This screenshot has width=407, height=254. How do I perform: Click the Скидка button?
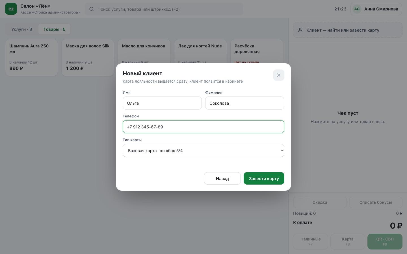[x=320, y=202]
